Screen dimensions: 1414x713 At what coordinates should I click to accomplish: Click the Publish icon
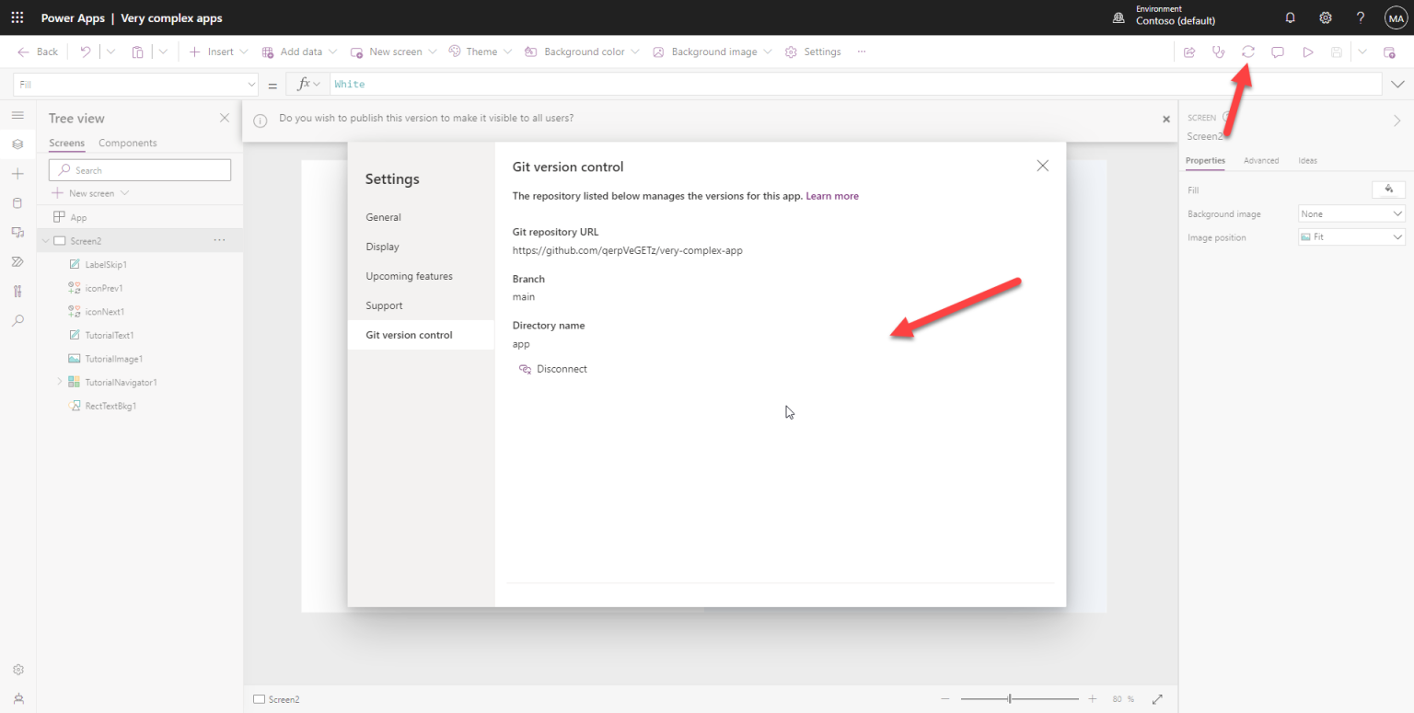1390,52
